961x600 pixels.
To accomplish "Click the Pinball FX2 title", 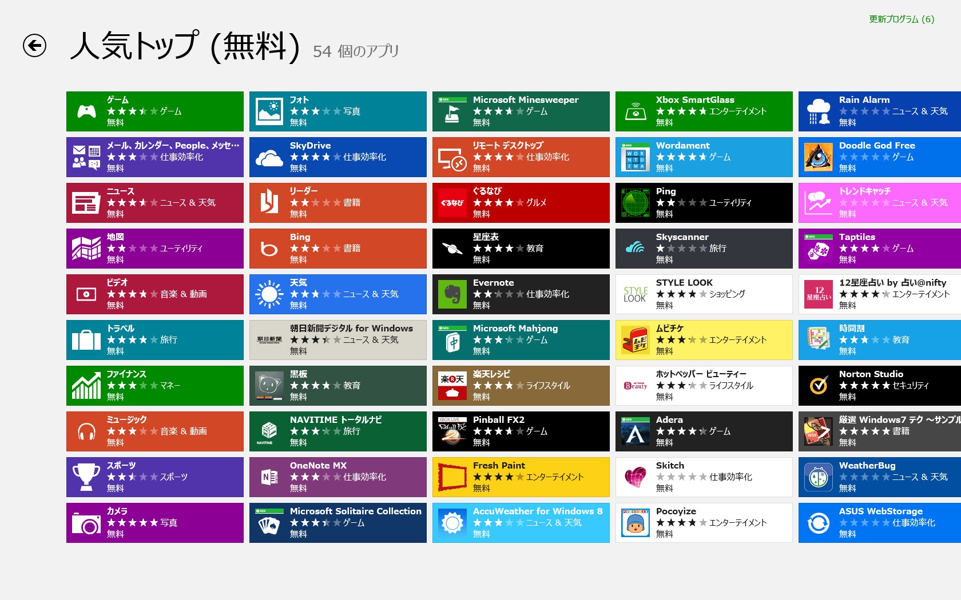I will [x=499, y=420].
